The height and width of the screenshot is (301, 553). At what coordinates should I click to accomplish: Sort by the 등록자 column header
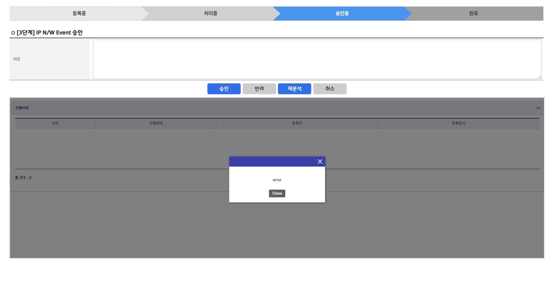coord(297,124)
